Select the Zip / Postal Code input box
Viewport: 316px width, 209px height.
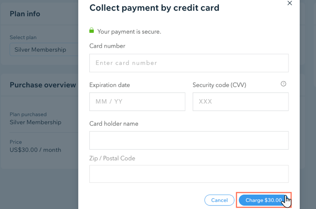coord(189,174)
